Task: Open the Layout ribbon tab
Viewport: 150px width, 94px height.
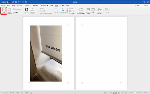Action: [x=27, y=6]
